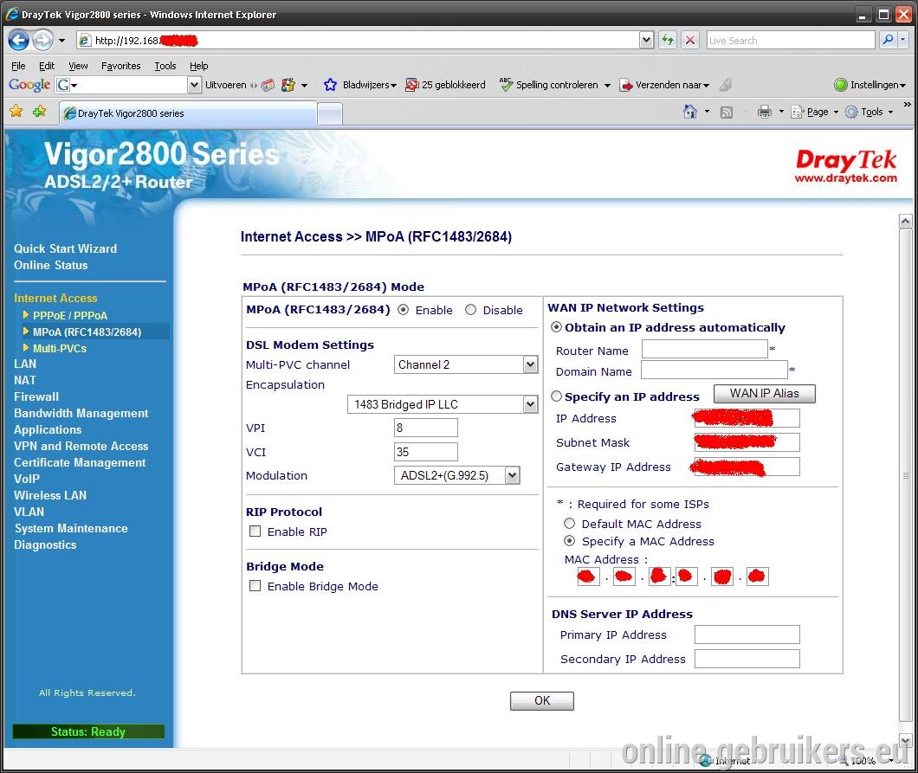Refresh the page with the green arrows icon
This screenshot has height=773, width=918.
[668, 40]
